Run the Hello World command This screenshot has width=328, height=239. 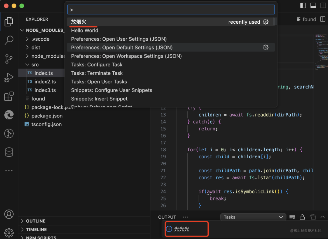pos(170,30)
